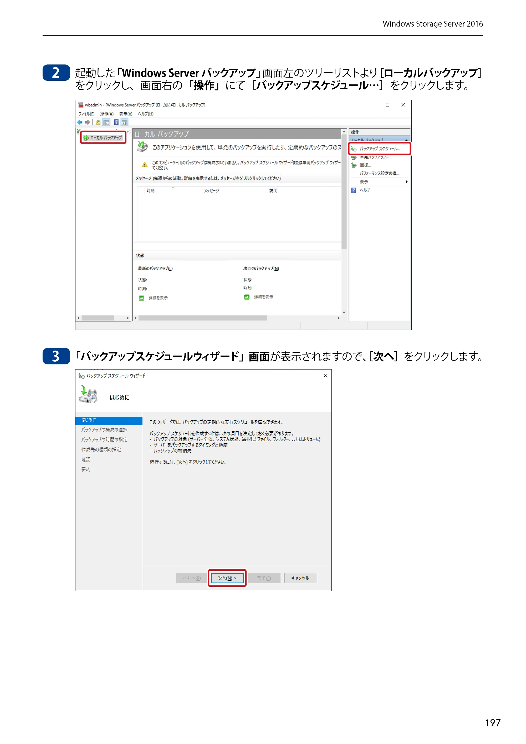Click the center pane horizontal scrollbar thumb
The image size is (526, 744).
(x=203, y=318)
